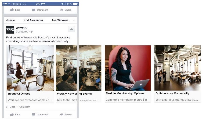Click the globe public-audience icon
203x119 pixels.
point(32,31)
